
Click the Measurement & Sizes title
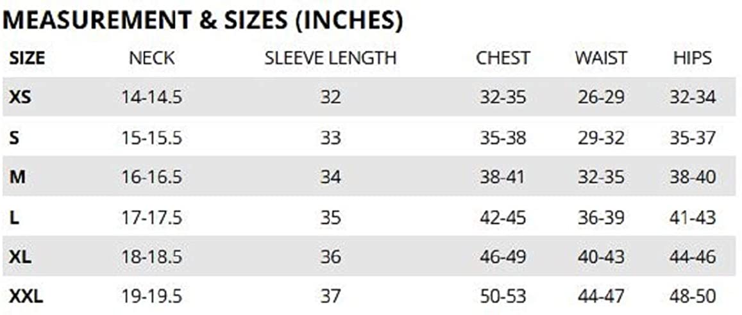(203, 21)
